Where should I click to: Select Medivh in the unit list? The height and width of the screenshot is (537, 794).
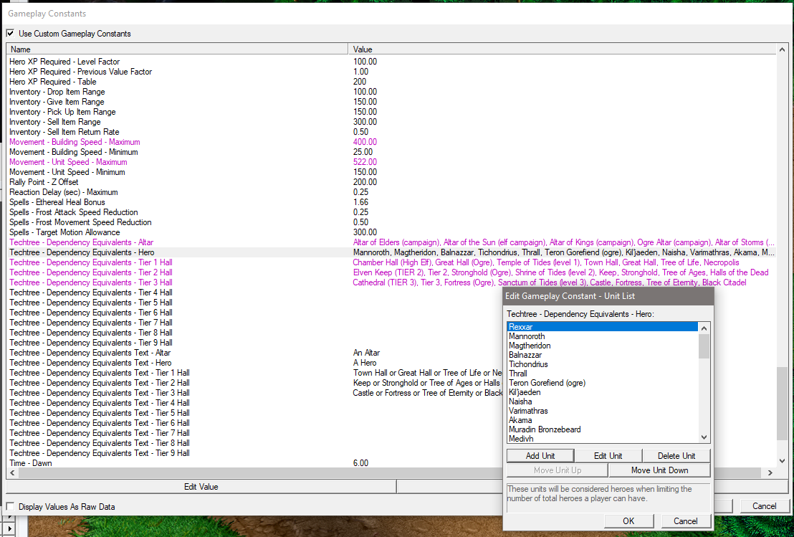(x=603, y=439)
